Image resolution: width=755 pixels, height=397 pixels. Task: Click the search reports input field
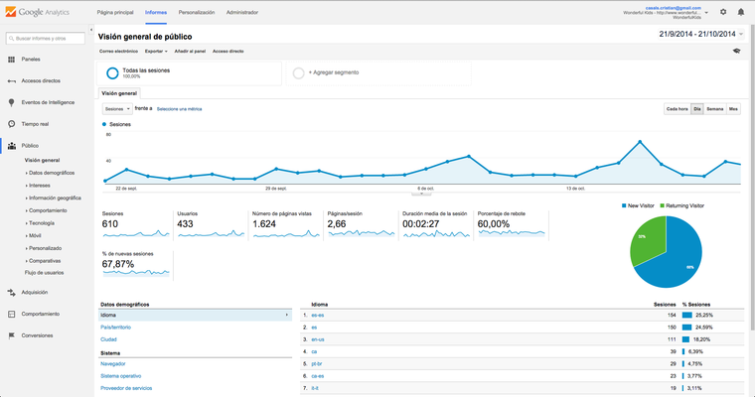46,38
